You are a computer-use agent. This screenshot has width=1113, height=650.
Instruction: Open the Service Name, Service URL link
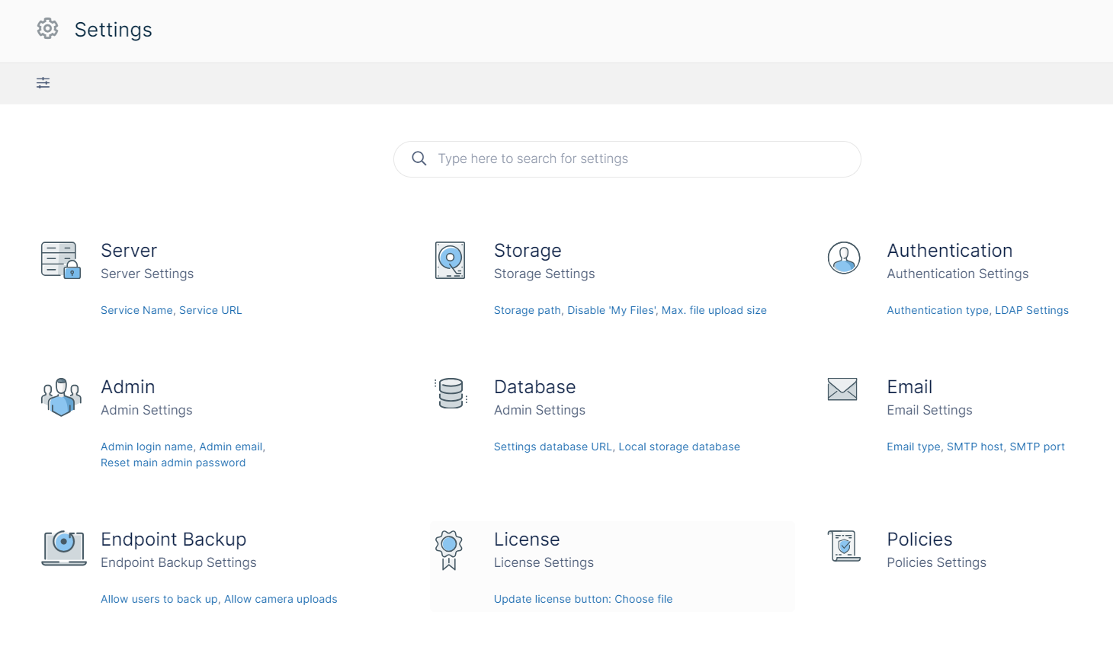coord(171,310)
